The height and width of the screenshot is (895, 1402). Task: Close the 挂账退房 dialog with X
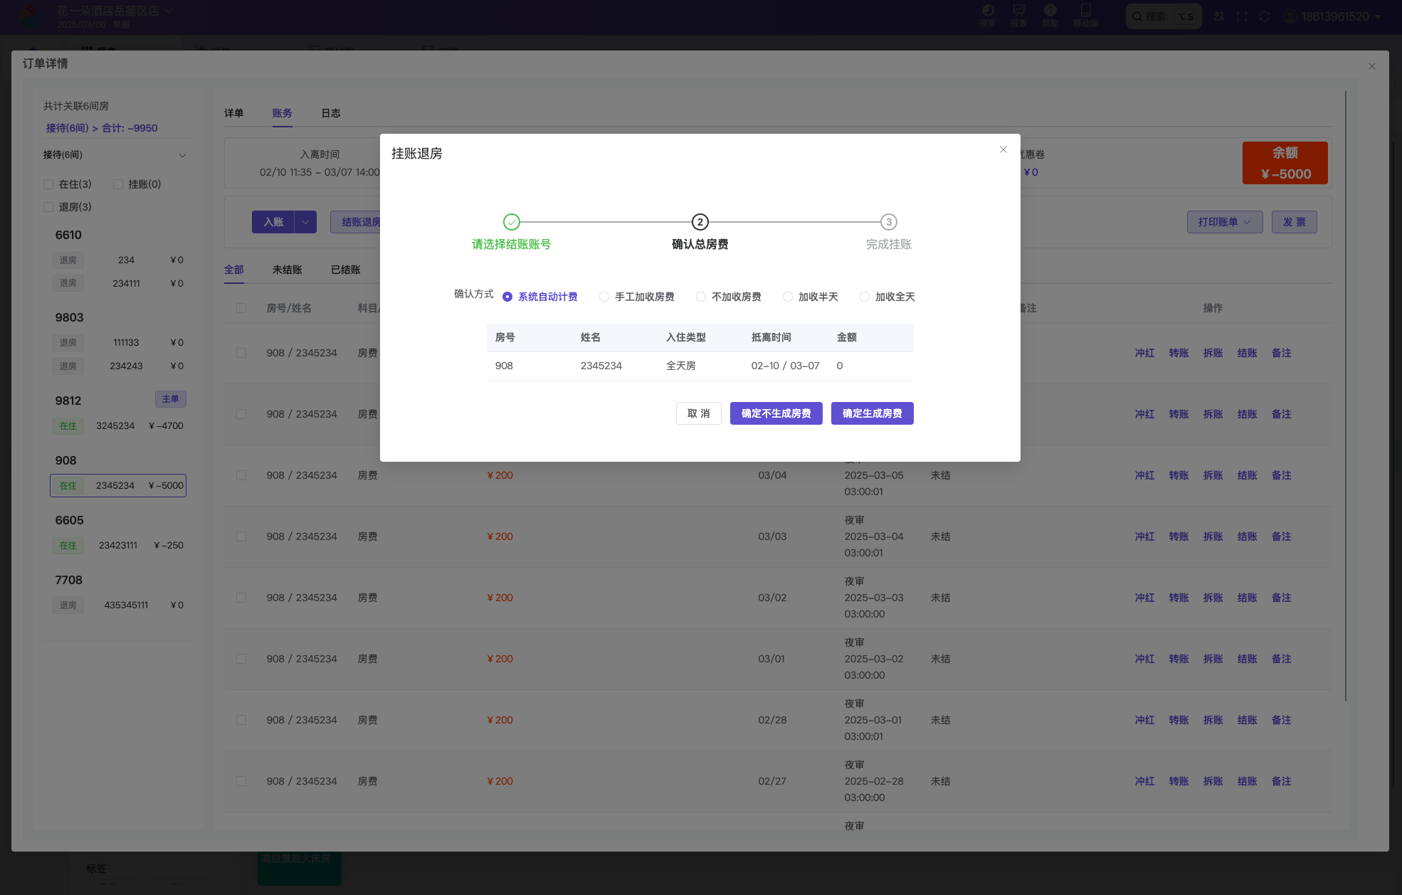pyautogui.click(x=1003, y=149)
